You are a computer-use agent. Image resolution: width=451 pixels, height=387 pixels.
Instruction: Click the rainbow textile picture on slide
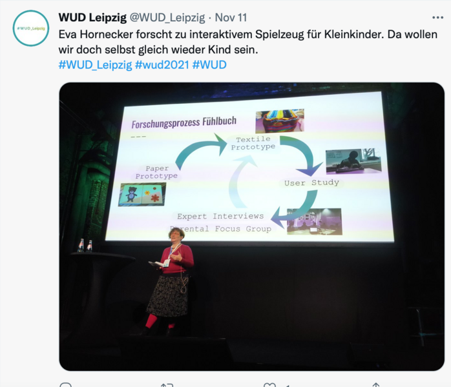pyautogui.click(x=280, y=121)
